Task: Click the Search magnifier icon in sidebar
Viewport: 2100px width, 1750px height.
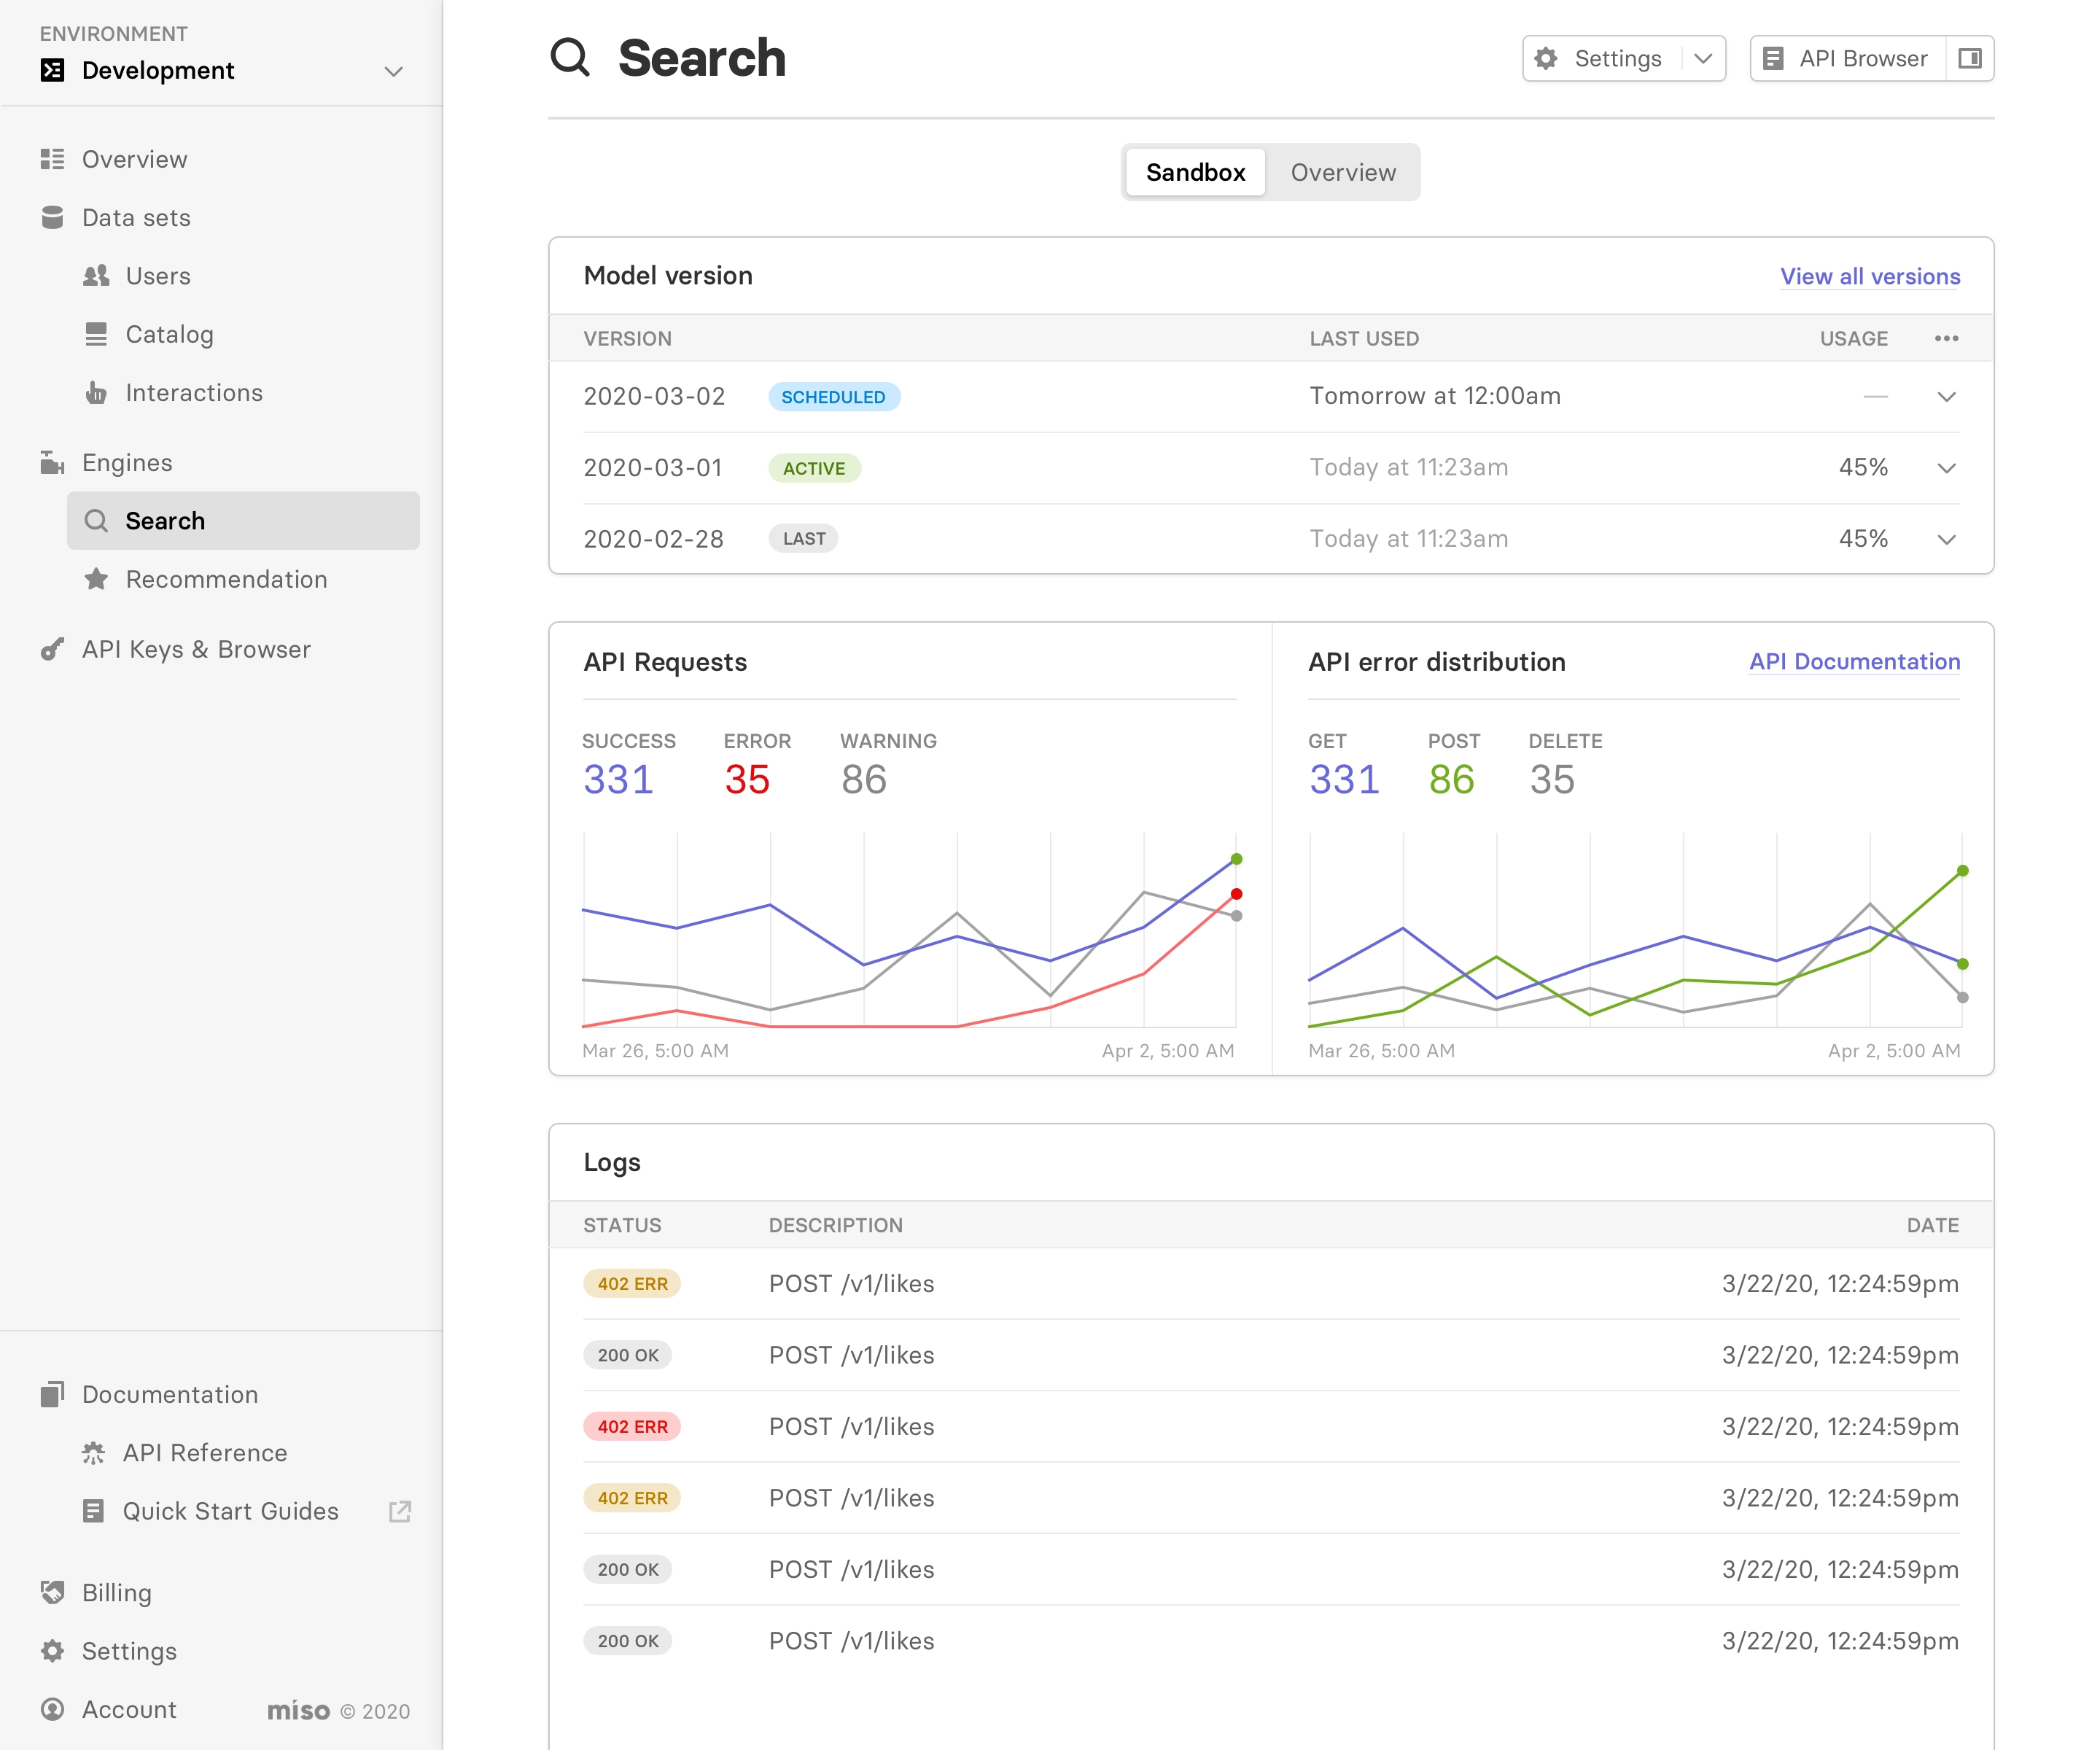Action: pyautogui.click(x=96, y=520)
